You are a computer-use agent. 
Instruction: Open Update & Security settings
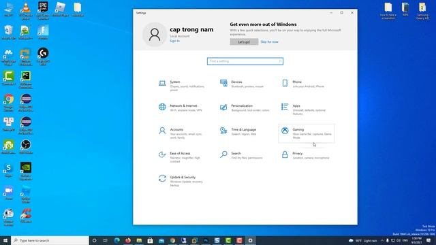[182, 181]
